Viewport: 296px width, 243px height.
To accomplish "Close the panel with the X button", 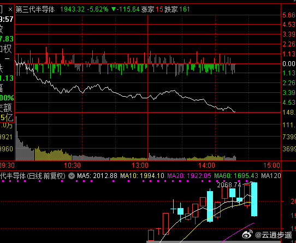I will 10,9.
